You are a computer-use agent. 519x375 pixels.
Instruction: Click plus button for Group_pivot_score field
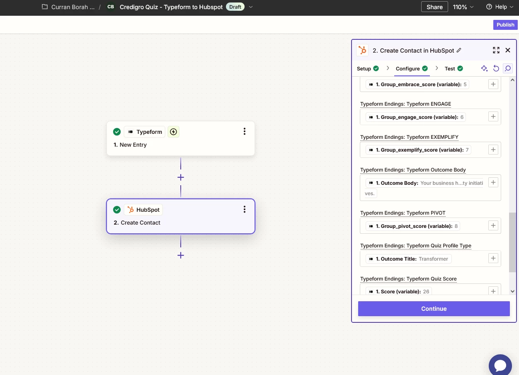493,226
